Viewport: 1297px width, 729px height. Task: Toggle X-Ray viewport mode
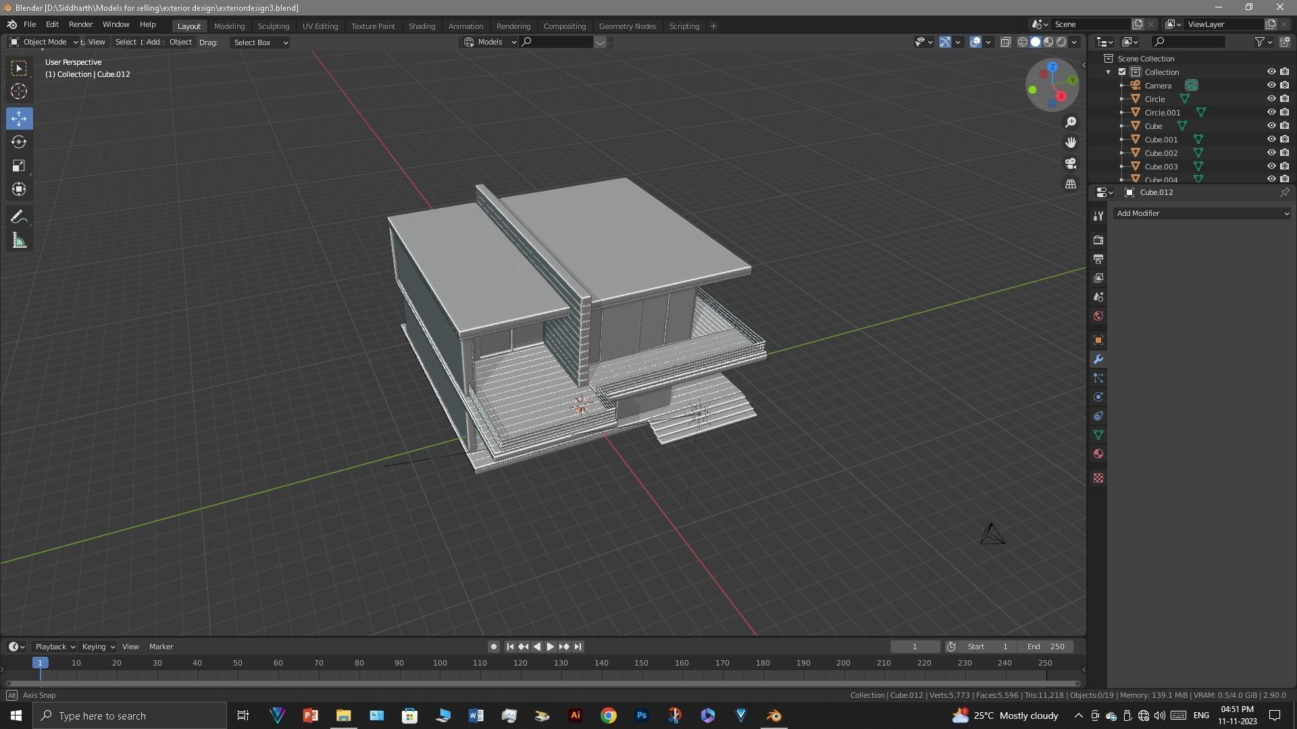point(1005,42)
